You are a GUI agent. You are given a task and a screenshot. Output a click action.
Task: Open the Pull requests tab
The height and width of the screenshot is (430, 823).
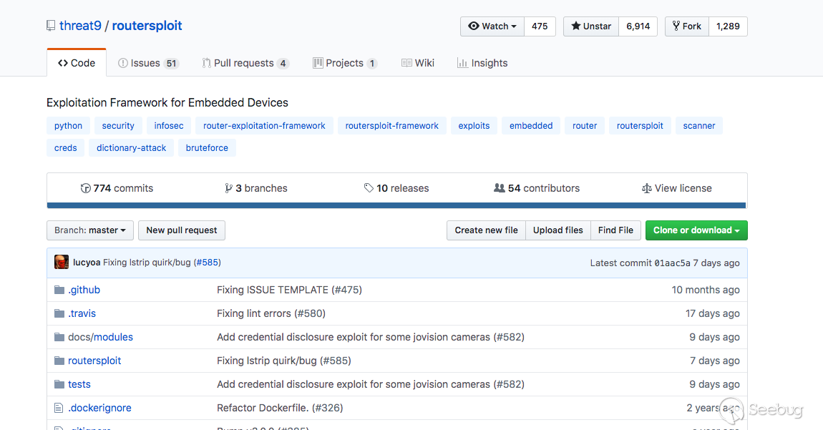click(245, 63)
